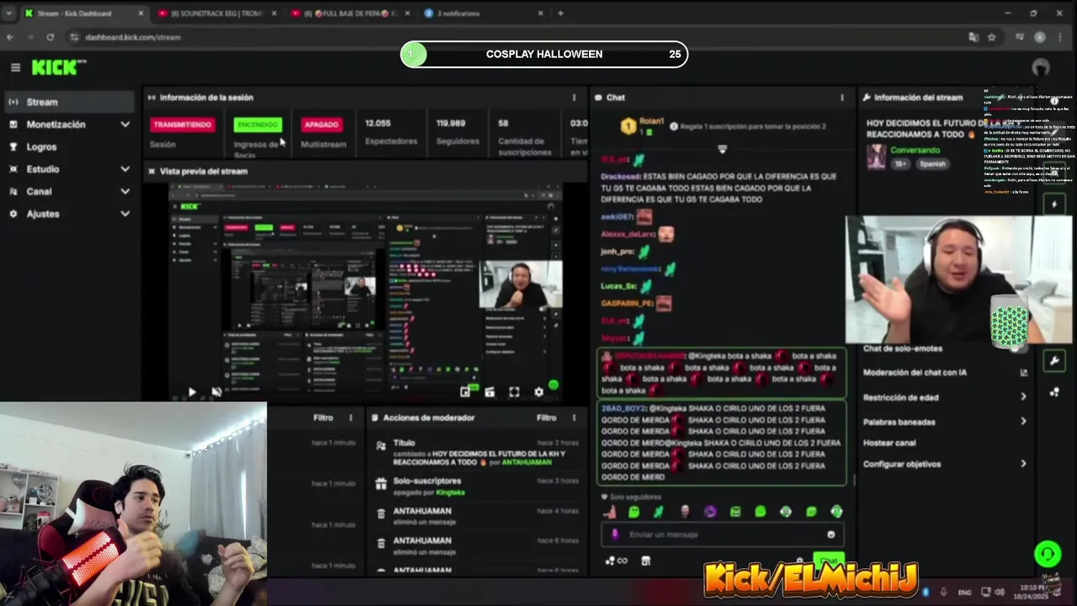This screenshot has width=1077, height=606.
Task: Open picture-in-picture on stream preview
Action: click(x=465, y=392)
